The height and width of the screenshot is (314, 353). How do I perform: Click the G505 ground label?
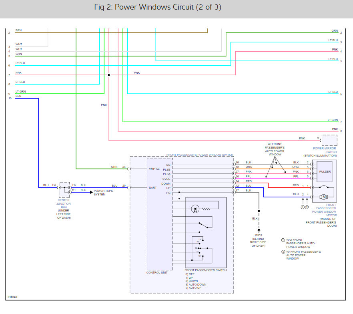click(x=259, y=235)
